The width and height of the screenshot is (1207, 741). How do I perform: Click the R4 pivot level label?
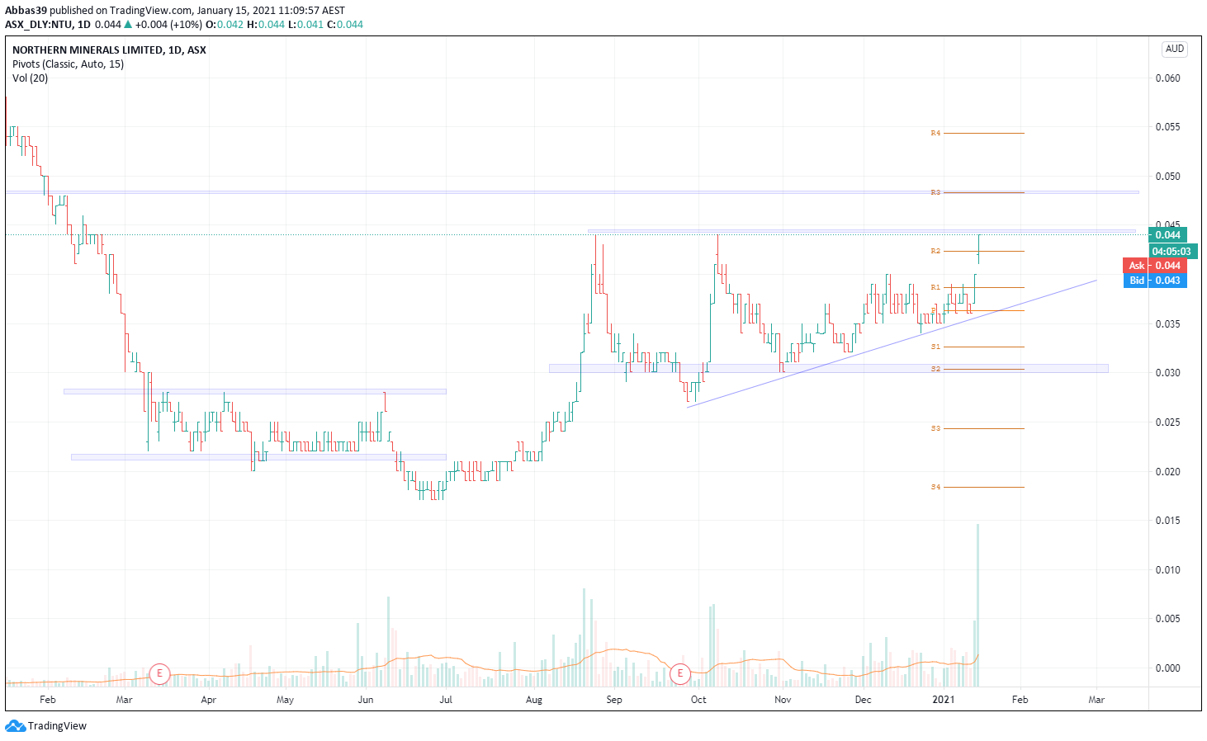pos(935,133)
